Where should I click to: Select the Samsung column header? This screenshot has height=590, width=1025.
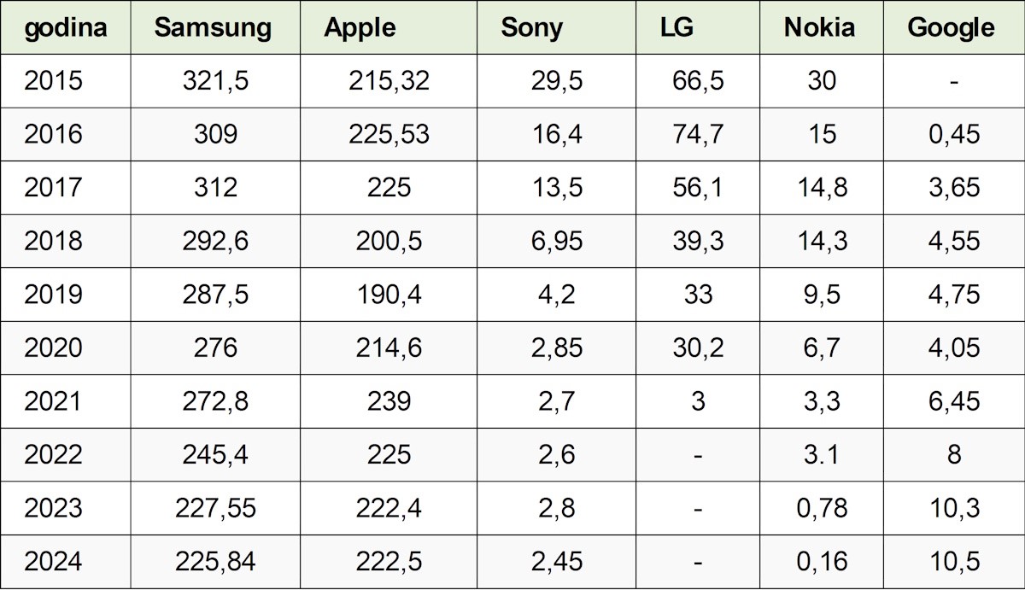click(213, 27)
